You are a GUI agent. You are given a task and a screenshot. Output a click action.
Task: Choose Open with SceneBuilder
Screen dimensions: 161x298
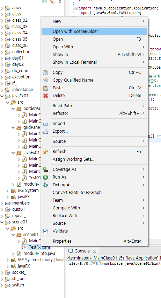pyautogui.click(x=94, y=32)
